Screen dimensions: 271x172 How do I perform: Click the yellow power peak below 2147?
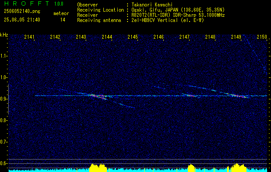(x=191, y=167)
